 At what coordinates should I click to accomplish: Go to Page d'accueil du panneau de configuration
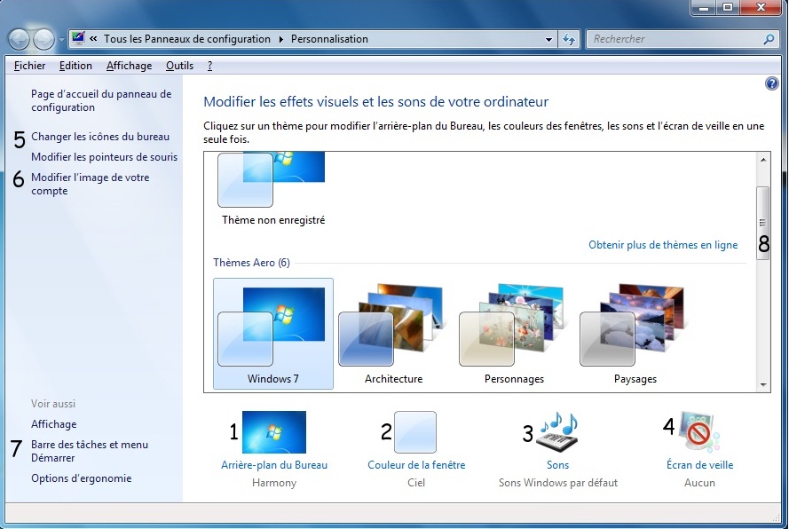pos(101,100)
